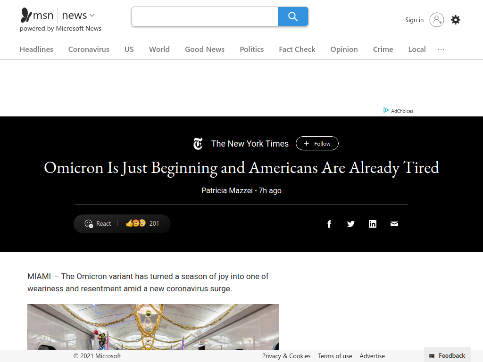Share the article on LinkedIn
This screenshot has height=362, width=483.
[373, 224]
